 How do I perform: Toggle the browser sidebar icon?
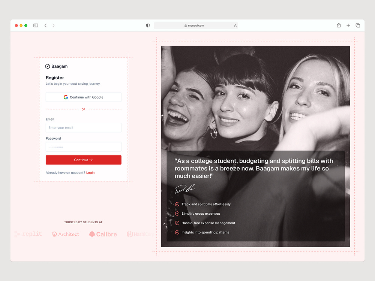point(36,25)
